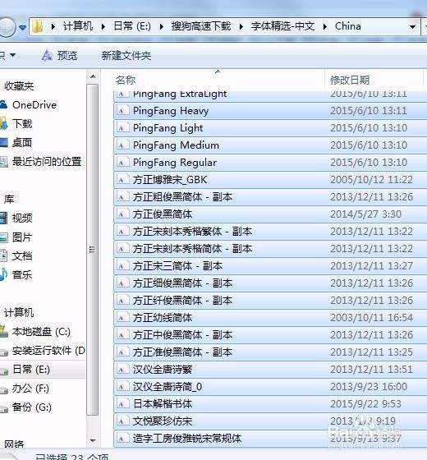Select the file 方正细俊黑简体 - 副本
427x460 pixels.
tap(270, 283)
